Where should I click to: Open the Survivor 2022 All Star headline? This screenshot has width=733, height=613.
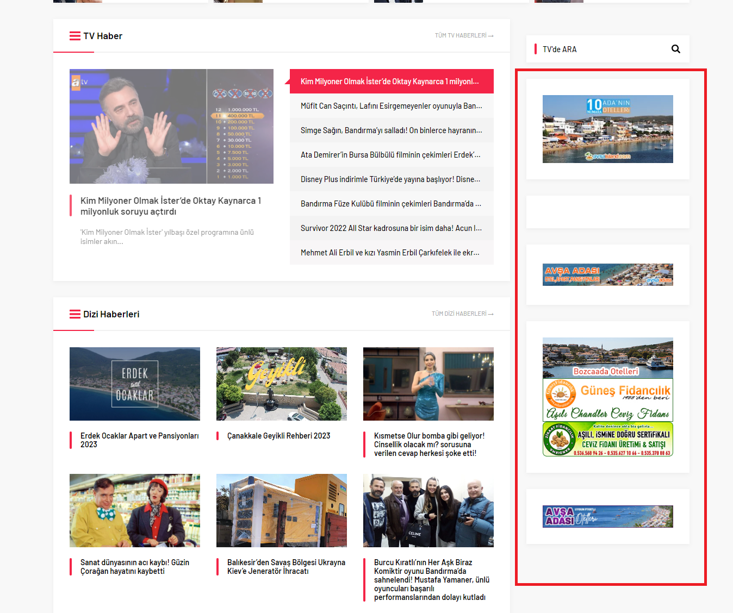coord(391,228)
